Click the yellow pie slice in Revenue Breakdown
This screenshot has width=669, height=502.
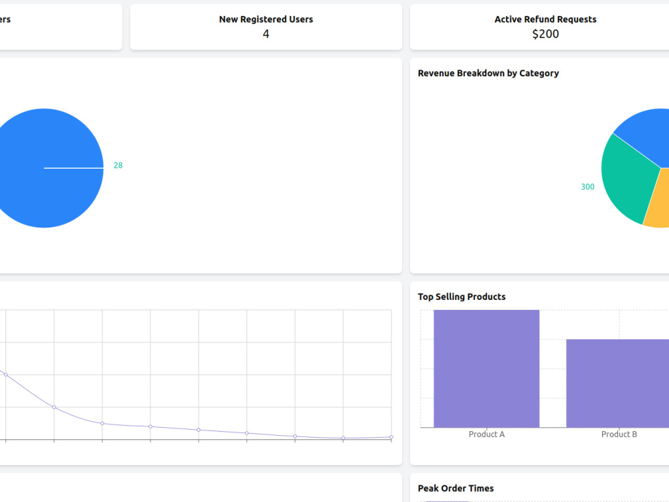(x=657, y=201)
